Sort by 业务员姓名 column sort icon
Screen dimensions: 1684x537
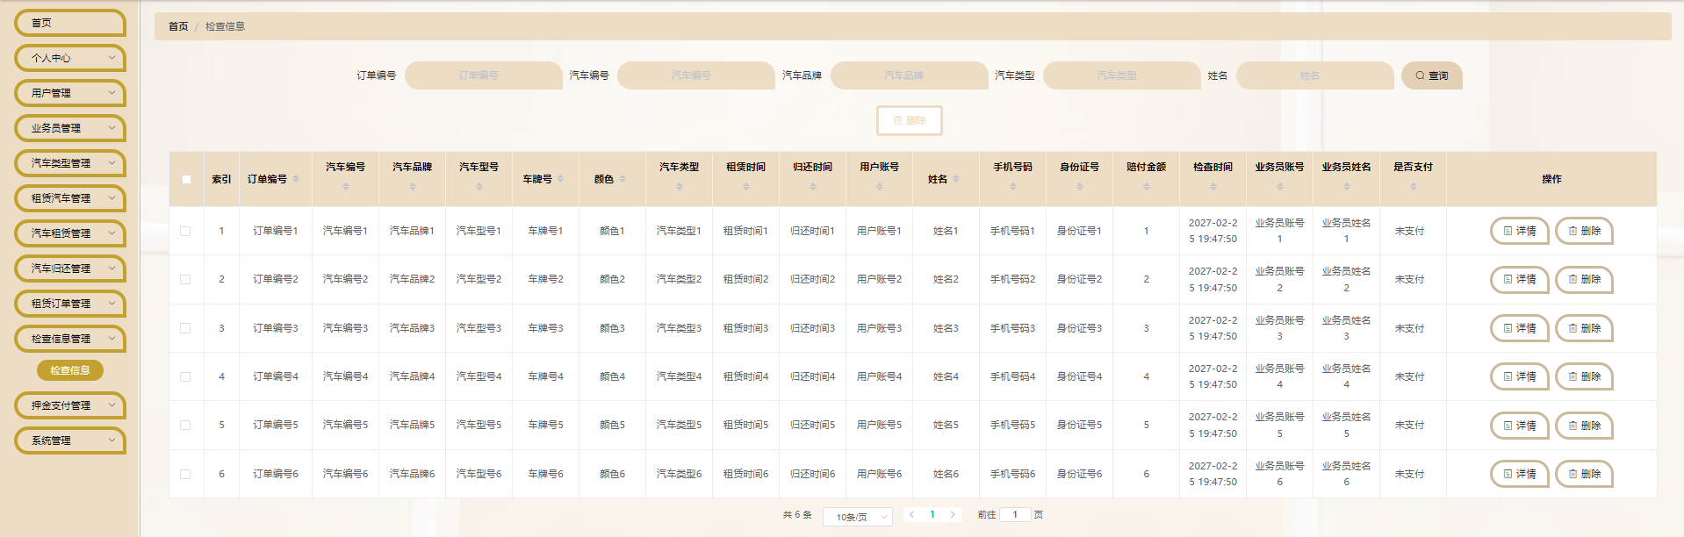1347,186
